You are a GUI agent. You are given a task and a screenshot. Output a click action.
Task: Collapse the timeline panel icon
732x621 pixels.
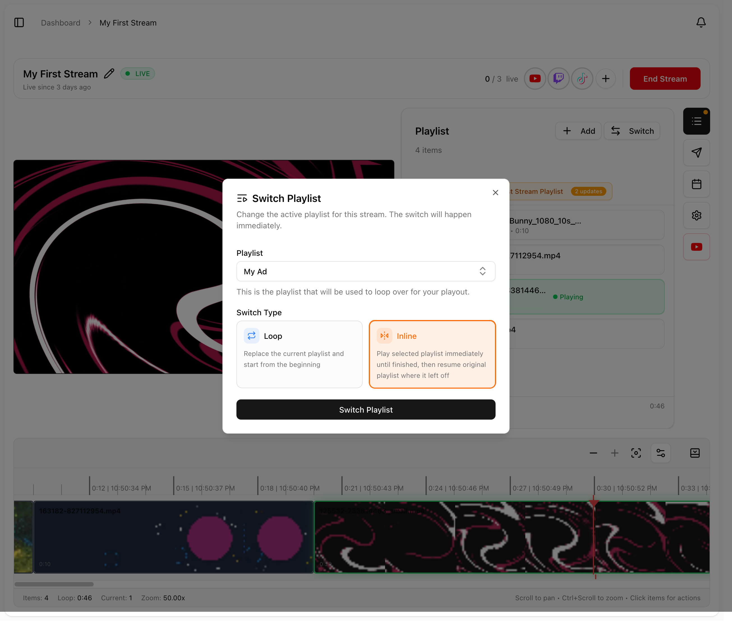(x=694, y=453)
